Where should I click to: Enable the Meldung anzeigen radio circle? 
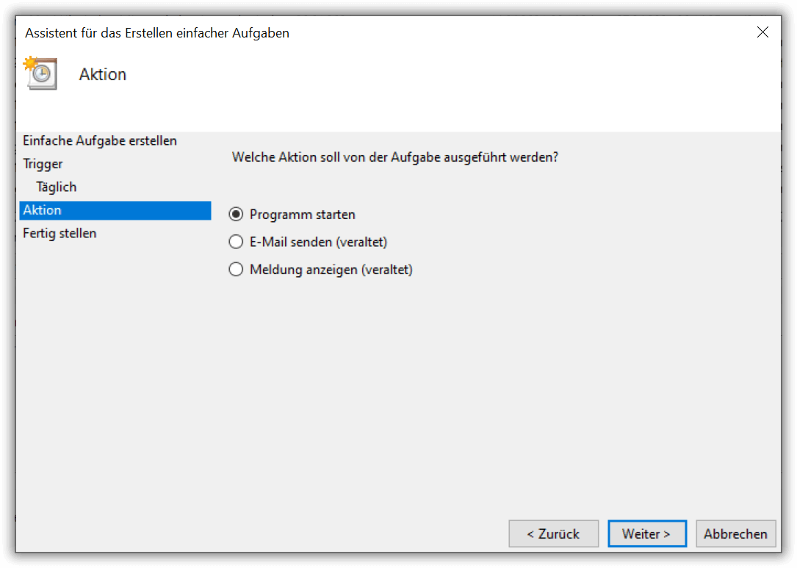(236, 269)
